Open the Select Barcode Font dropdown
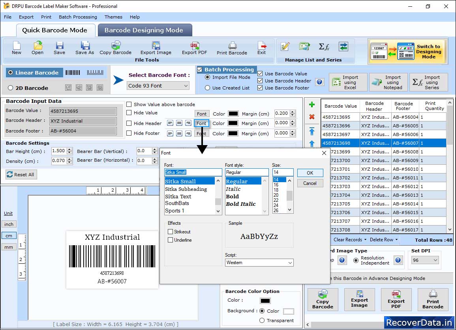This screenshot has width=456, height=330. click(x=158, y=86)
